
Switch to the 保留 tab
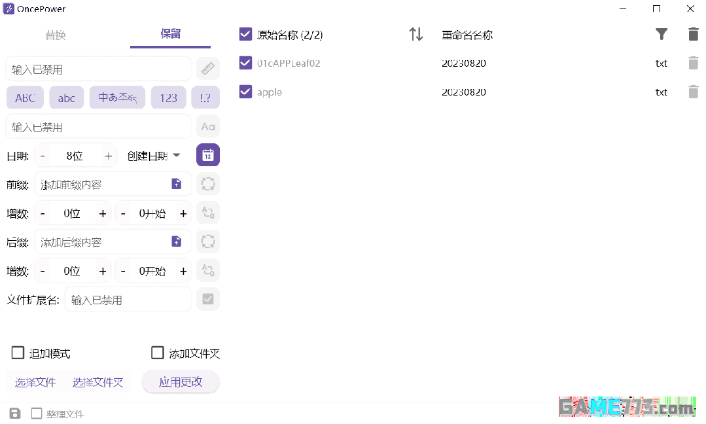point(170,35)
